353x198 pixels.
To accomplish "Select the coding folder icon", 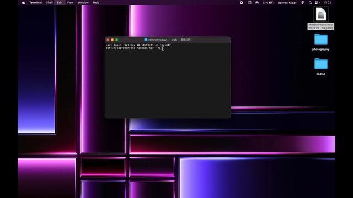I will (321, 64).
